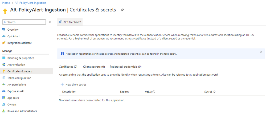Open Branding & properties in Manage

[21, 58]
